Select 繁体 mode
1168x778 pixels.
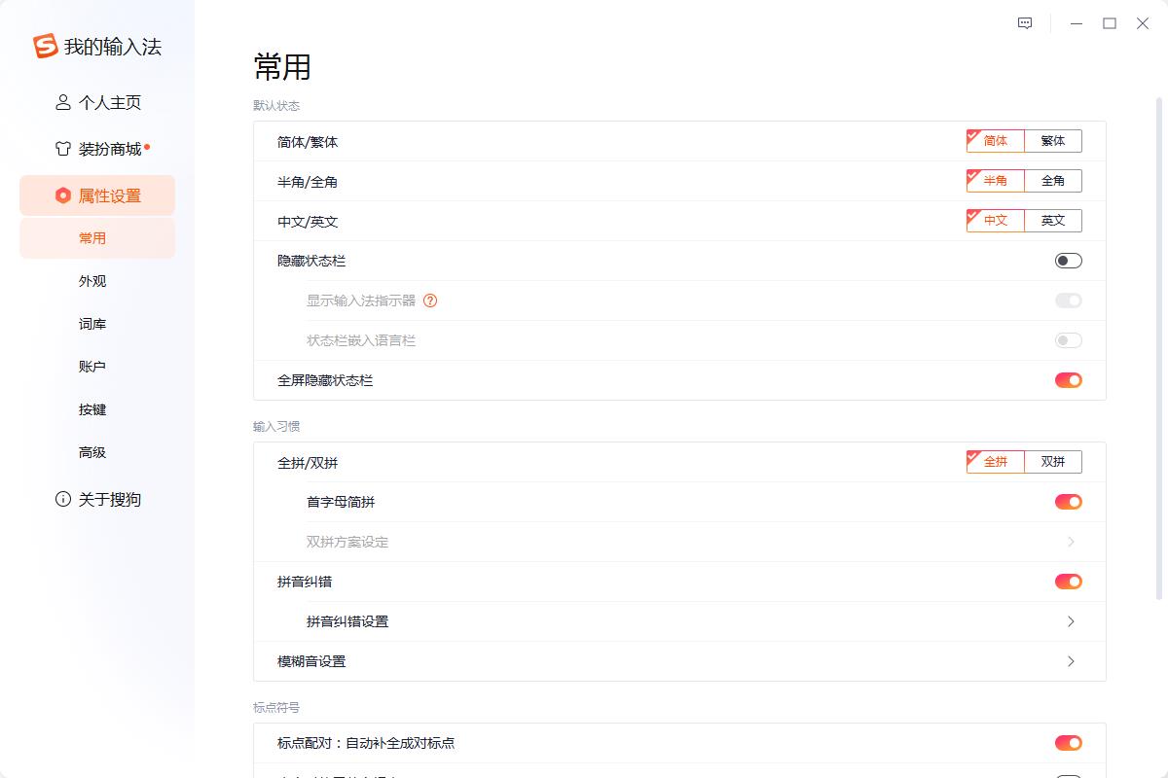point(1053,141)
